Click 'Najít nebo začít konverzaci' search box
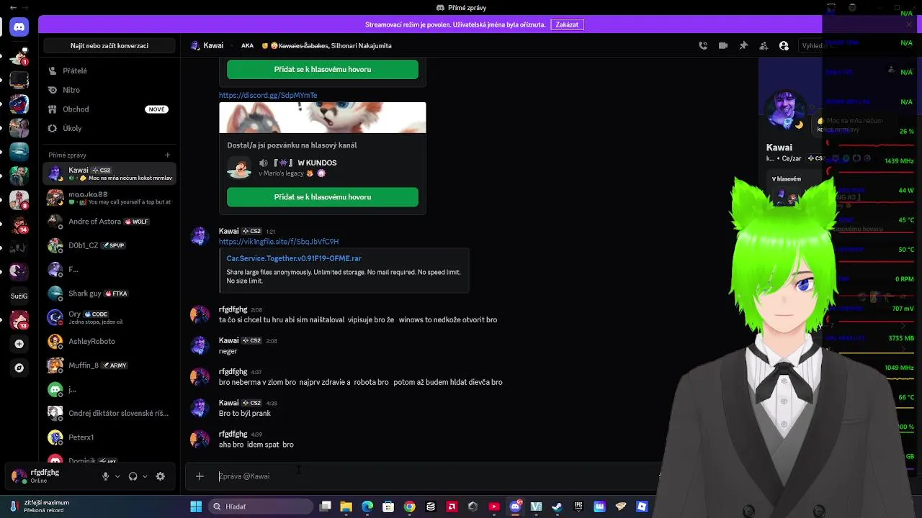This screenshot has width=922, height=518. 109,45
